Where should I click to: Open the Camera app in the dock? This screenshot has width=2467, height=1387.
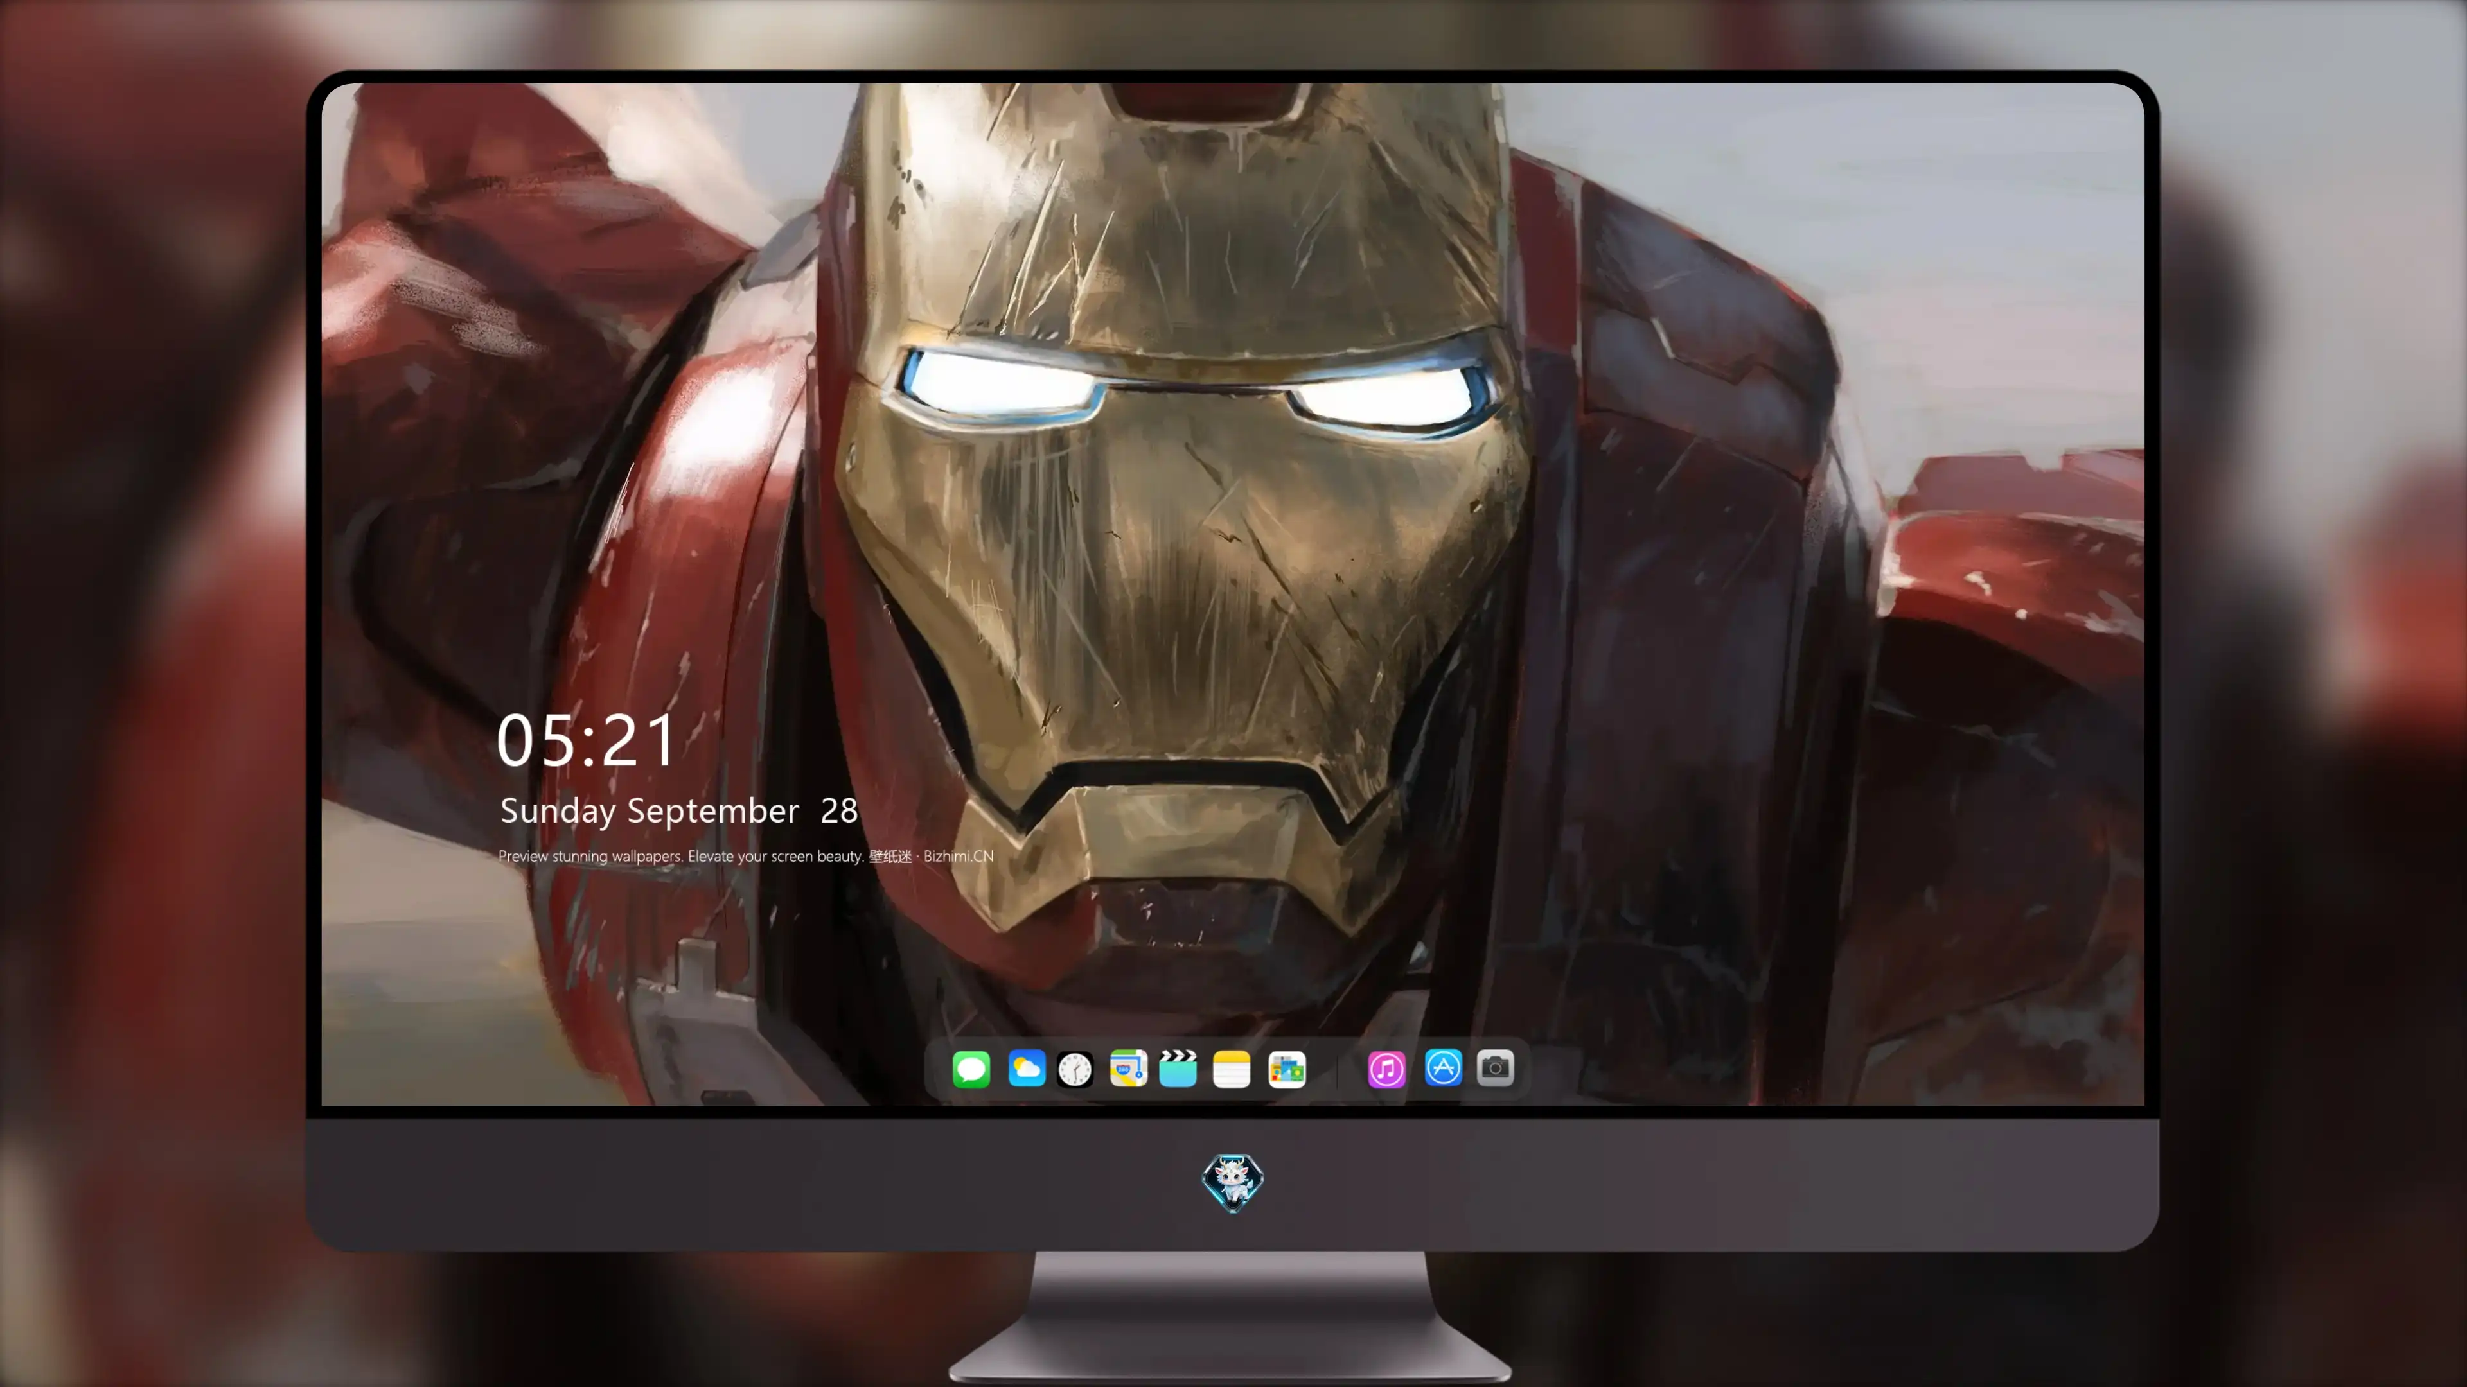coord(1495,1067)
